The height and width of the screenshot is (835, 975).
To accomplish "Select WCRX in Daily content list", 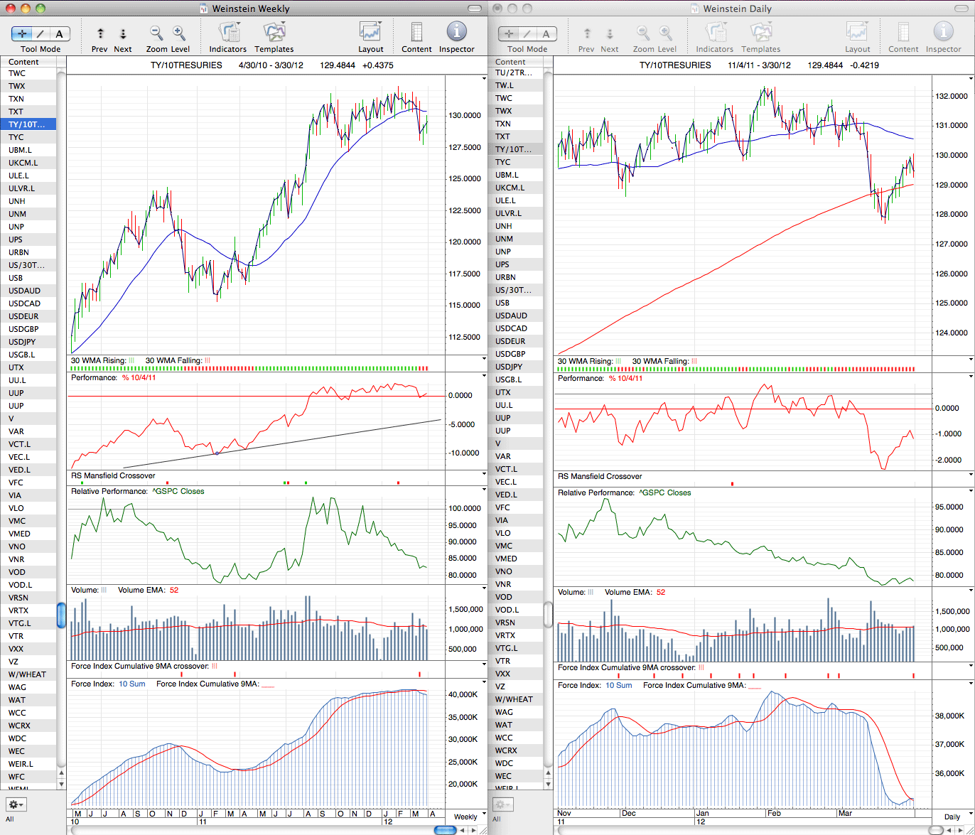I will [x=515, y=750].
